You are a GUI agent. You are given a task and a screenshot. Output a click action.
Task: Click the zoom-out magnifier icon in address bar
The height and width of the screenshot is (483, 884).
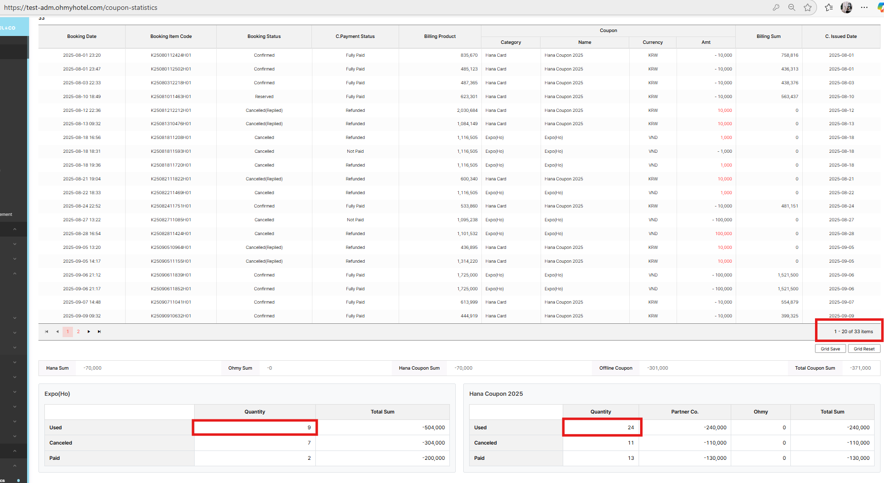tap(792, 7)
